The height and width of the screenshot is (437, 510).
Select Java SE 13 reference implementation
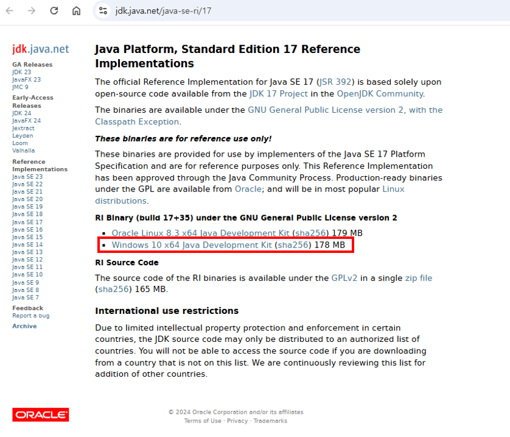pos(27,252)
